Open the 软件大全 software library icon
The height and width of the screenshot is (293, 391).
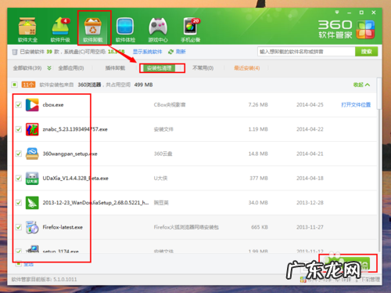tap(27, 29)
